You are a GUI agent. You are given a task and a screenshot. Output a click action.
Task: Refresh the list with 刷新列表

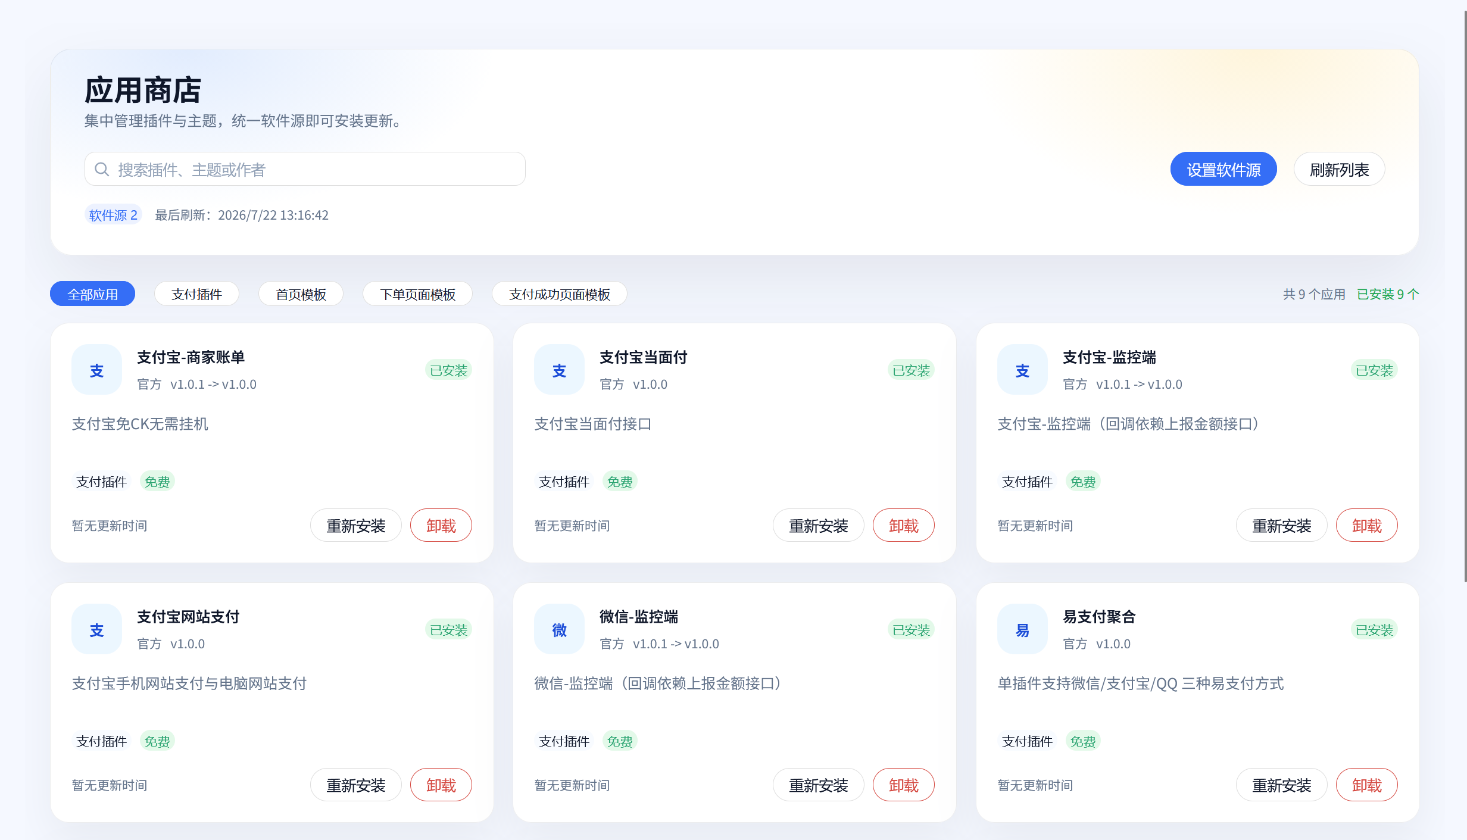pos(1339,169)
